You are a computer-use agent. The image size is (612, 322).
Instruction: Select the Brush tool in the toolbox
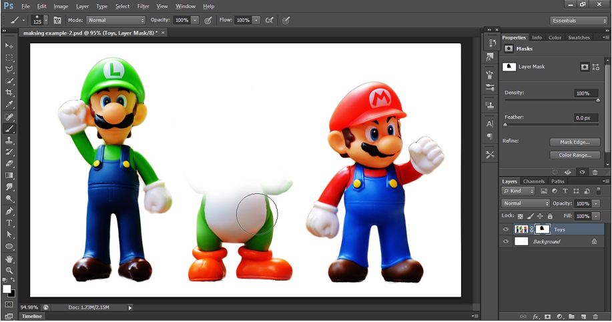click(9, 128)
